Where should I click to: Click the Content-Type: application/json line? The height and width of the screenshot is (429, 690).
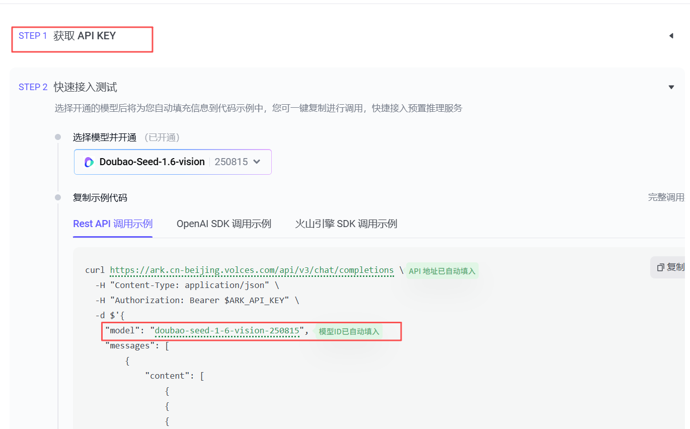(187, 285)
